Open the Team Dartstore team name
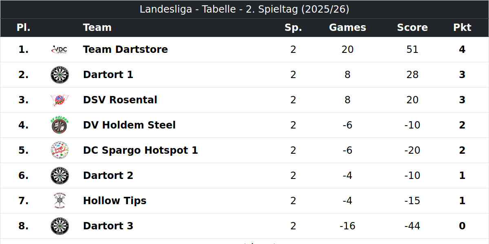This screenshot has width=489, height=244. coord(126,50)
